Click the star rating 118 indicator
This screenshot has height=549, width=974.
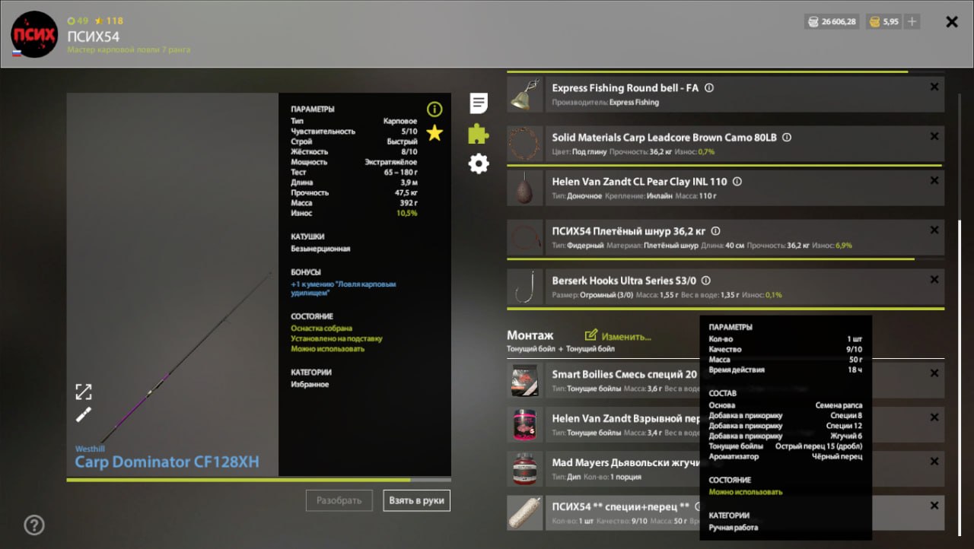point(108,21)
